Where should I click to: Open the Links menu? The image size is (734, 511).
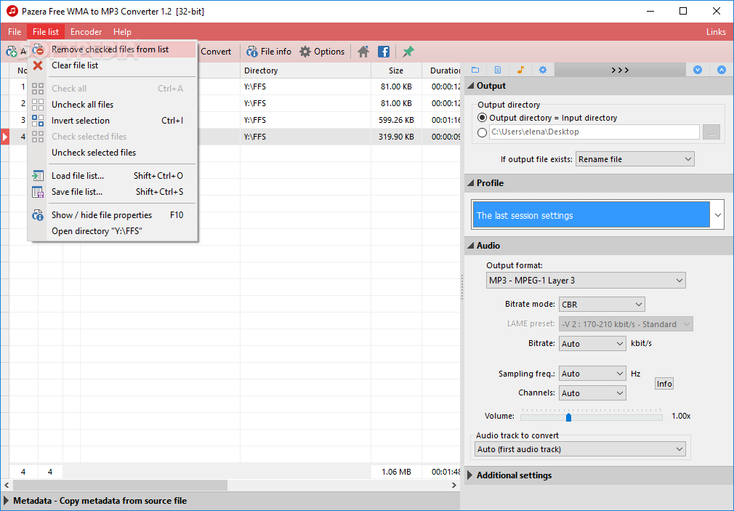click(x=716, y=32)
